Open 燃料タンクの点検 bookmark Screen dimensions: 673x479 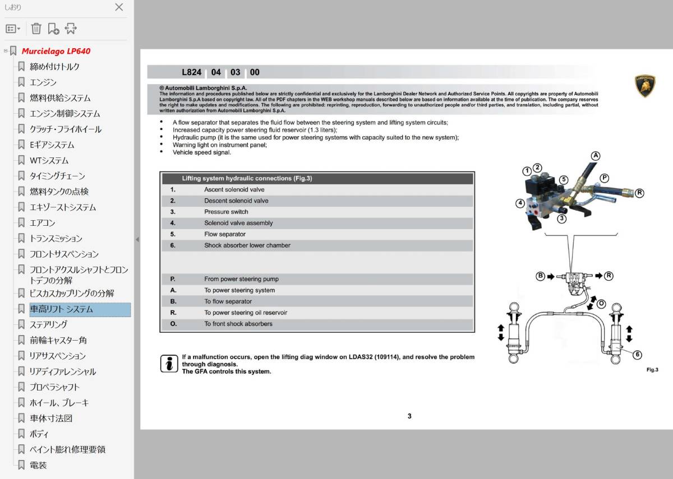point(59,192)
